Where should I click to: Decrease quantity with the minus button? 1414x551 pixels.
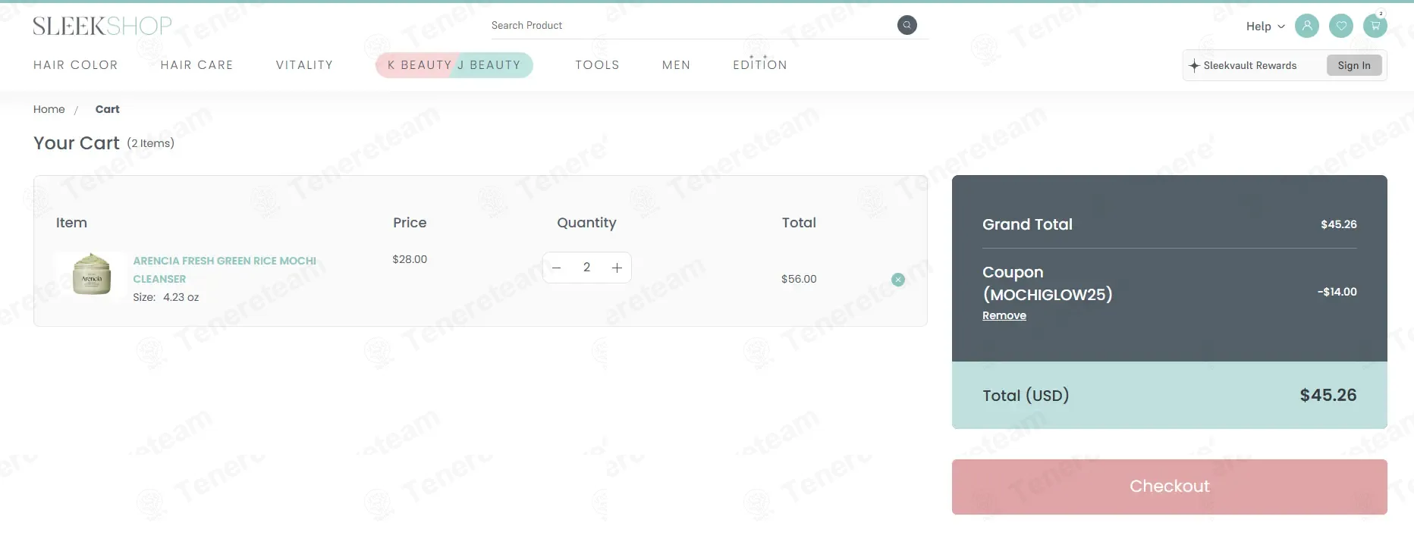[x=556, y=268]
